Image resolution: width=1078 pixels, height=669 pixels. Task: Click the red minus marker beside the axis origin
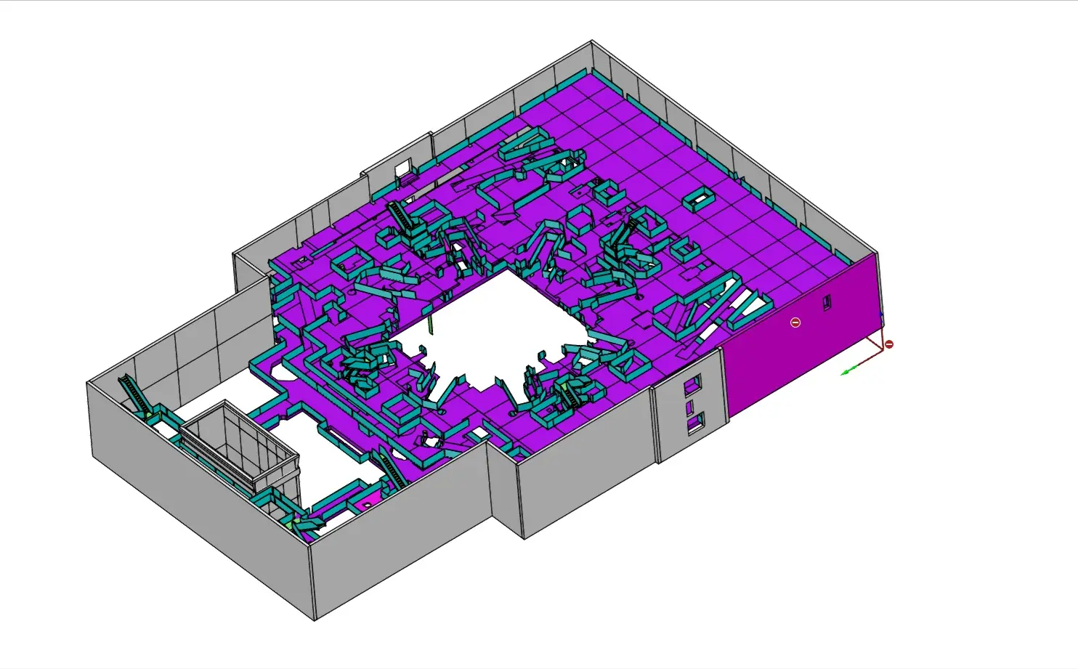pos(888,344)
